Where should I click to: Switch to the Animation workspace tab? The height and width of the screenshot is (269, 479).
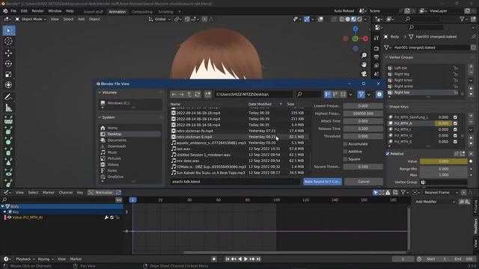118,12
